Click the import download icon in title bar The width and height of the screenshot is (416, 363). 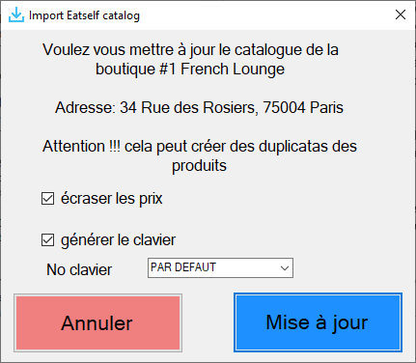coord(16,15)
